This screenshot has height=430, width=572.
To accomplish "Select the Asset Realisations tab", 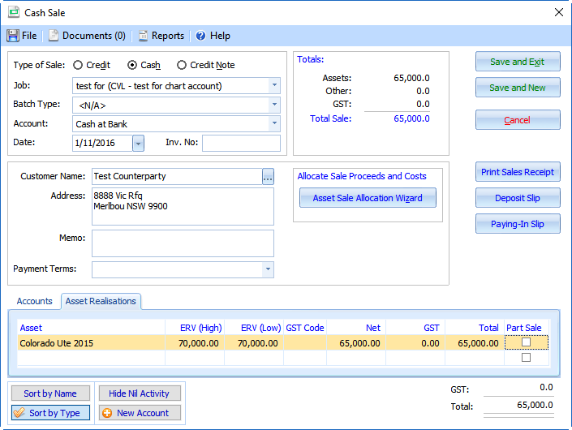I will [x=101, y=301].
